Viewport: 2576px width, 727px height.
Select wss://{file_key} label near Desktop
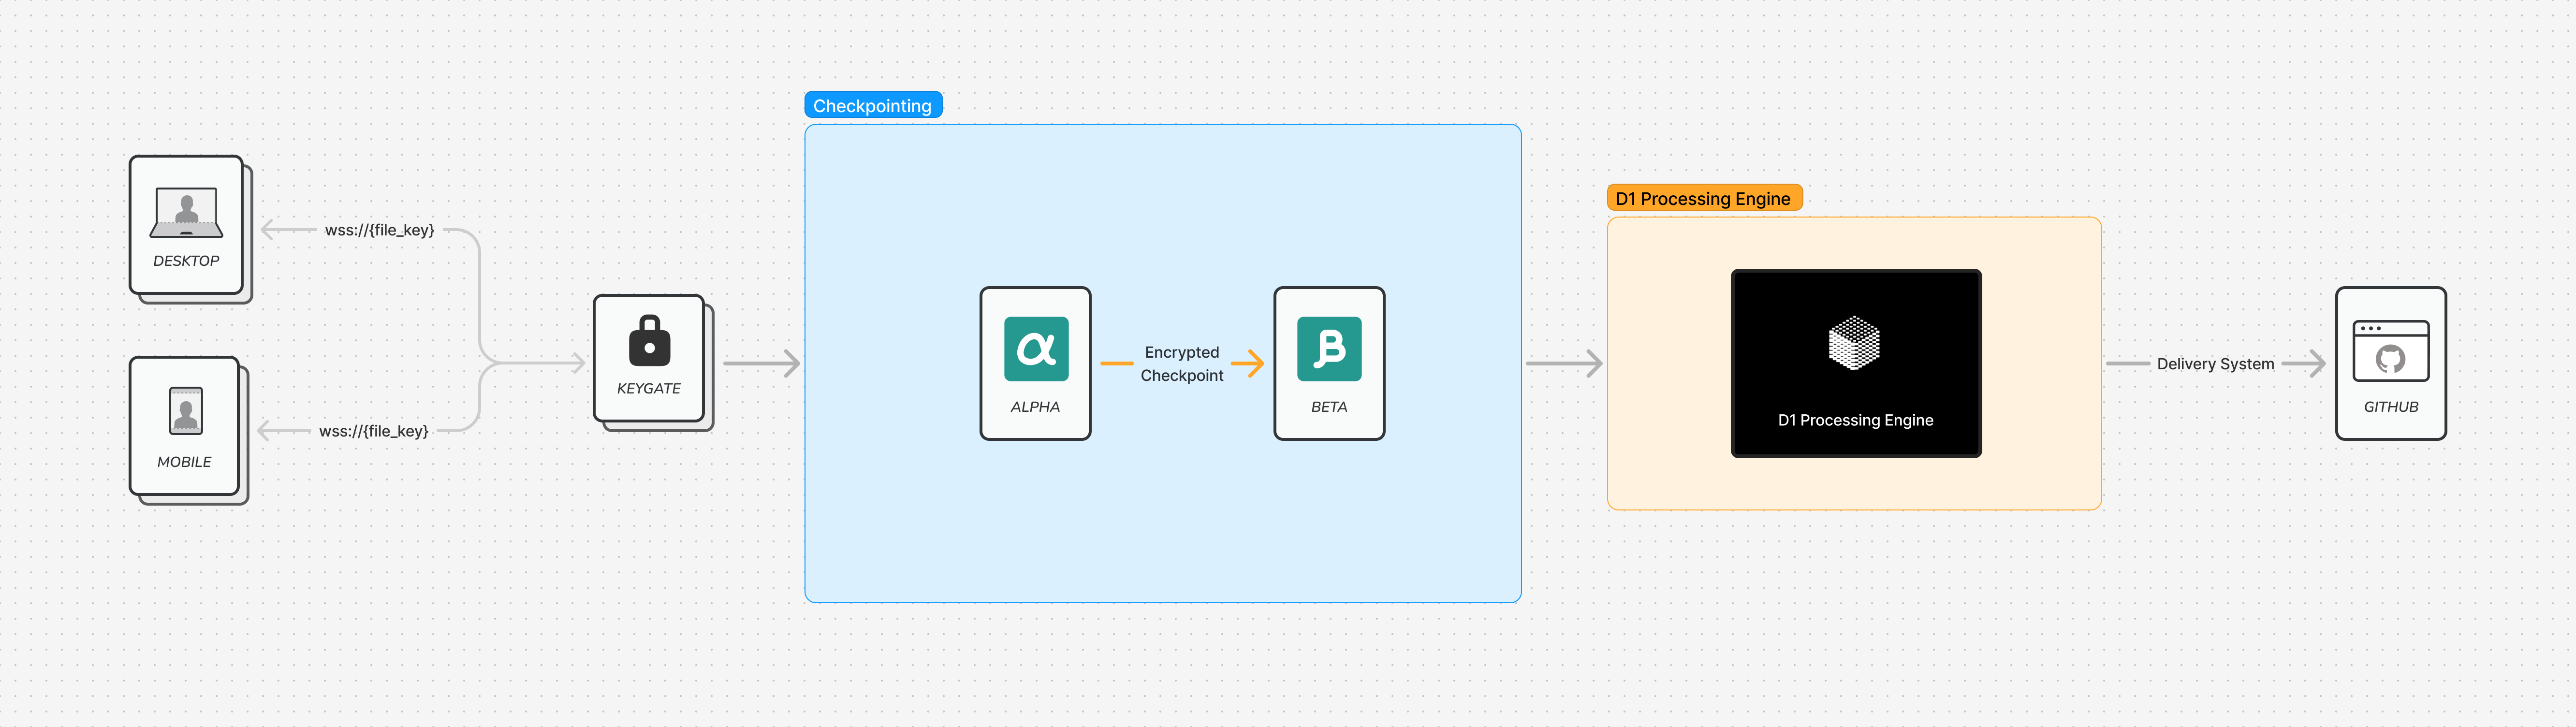click(380, 230)
